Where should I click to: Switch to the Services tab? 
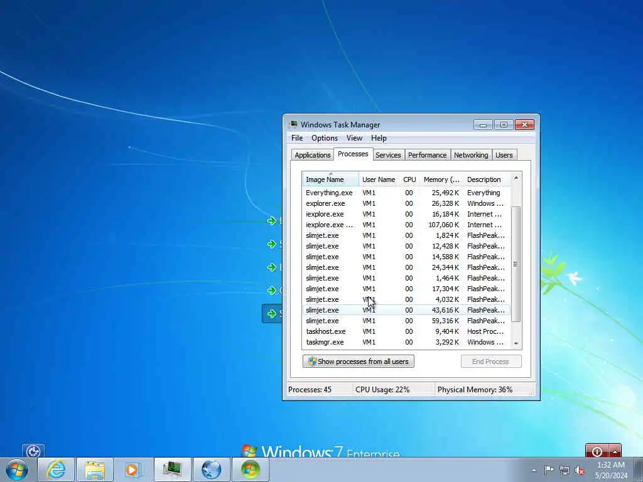pyautogui.click(x=388, y=155)
